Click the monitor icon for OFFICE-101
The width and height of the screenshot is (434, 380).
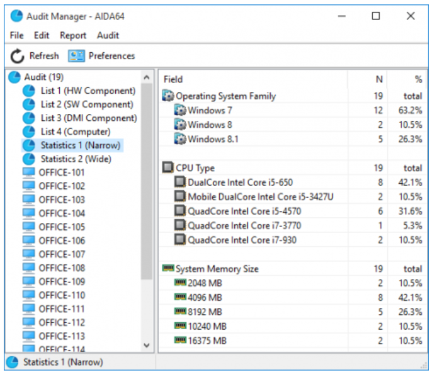pyautogui.click(x=29, y=173)
